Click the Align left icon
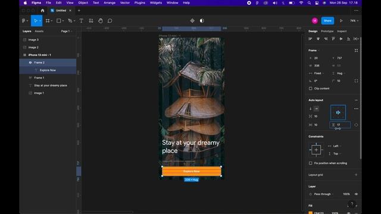This screenshot has width=381, height=214. [x=310, y=39]
